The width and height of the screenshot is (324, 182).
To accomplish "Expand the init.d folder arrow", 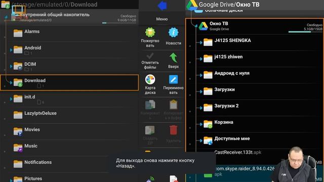I will click(x=11, y=99).
